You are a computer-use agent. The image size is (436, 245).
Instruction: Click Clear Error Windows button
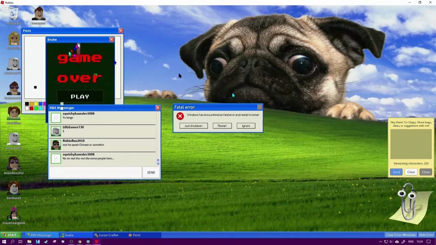pos(401,235)
